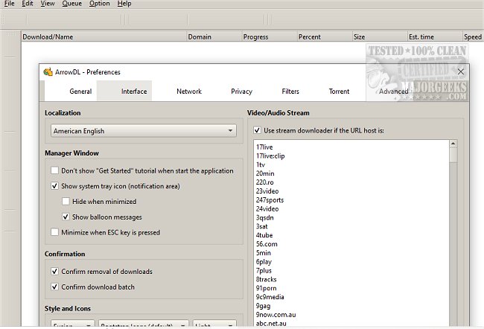Untick Use stream downloader checkbox
This screenshot has width=484, height=329.
tap(257, 130)
